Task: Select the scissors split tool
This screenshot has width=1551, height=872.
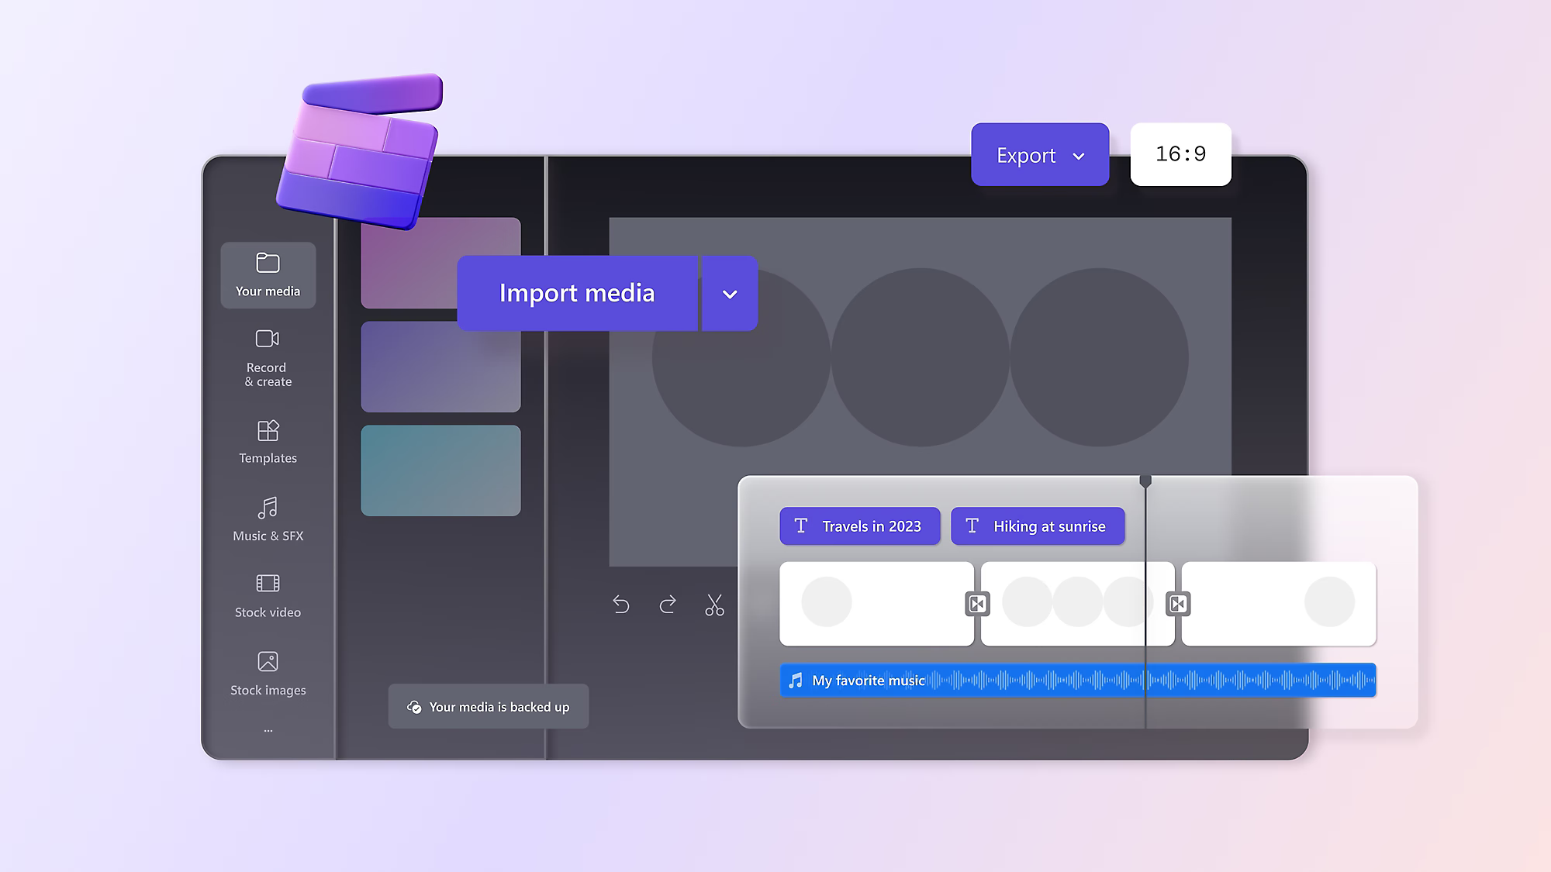Action: point(714,605)
